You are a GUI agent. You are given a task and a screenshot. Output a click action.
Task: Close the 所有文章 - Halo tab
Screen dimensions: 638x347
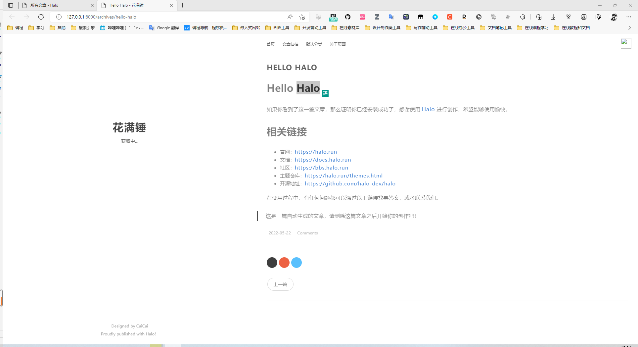(x=92, y=5)
